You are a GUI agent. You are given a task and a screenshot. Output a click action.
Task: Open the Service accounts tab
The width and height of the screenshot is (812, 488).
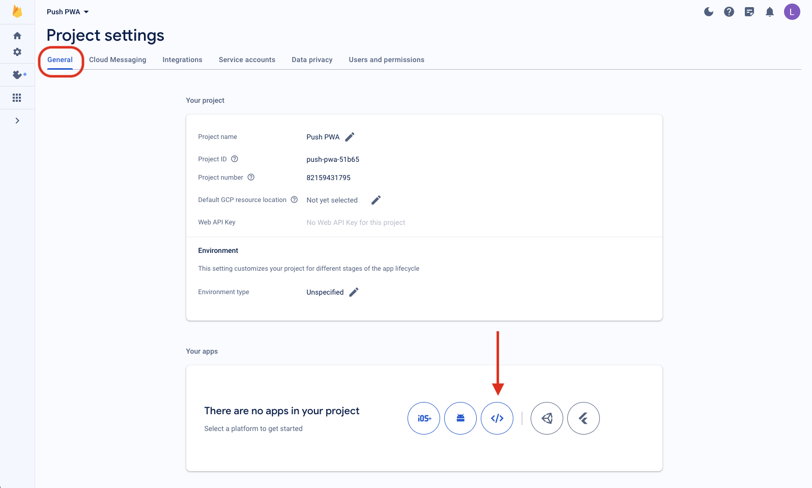(247, 60)
